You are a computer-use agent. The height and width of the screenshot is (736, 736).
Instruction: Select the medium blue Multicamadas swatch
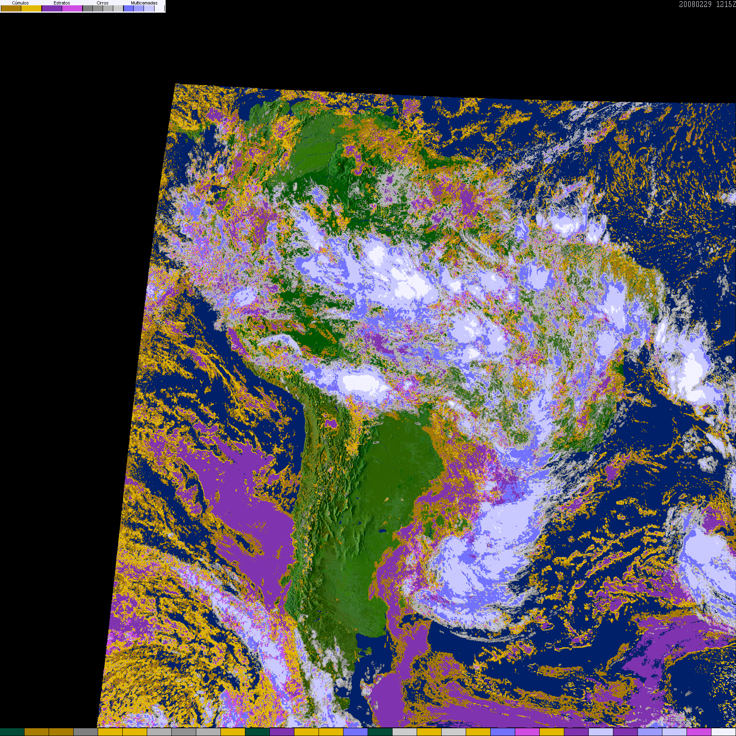click(139, 8)
